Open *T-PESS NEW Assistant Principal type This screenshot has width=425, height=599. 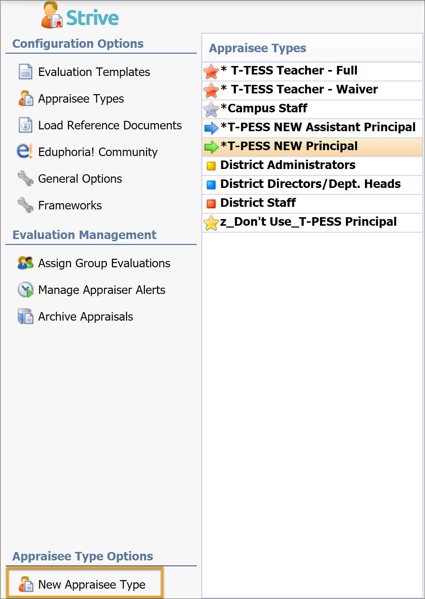click(312, 128)
